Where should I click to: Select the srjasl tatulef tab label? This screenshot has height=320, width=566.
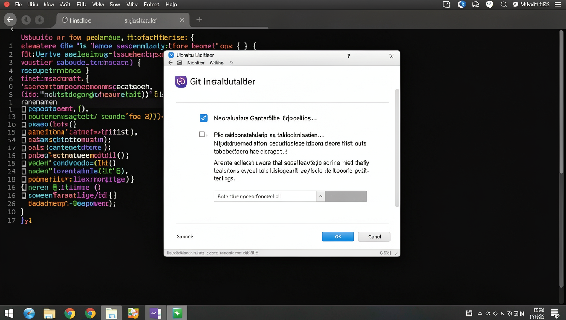click(x=140, y=21)
